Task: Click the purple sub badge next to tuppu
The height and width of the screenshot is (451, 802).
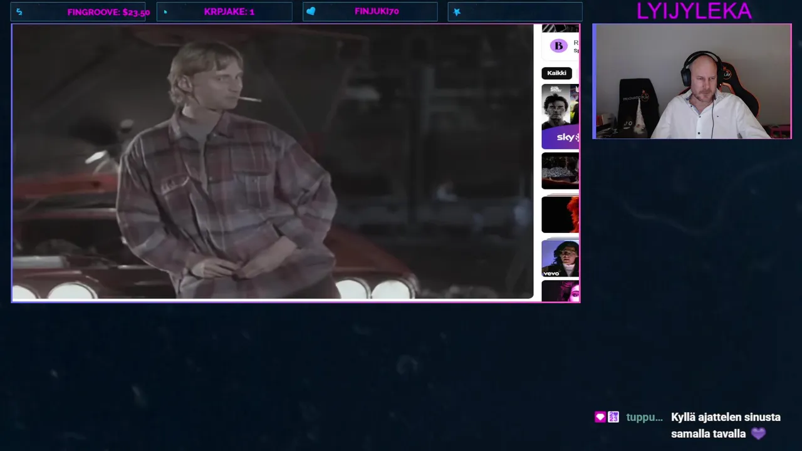Action: [613, 417]
